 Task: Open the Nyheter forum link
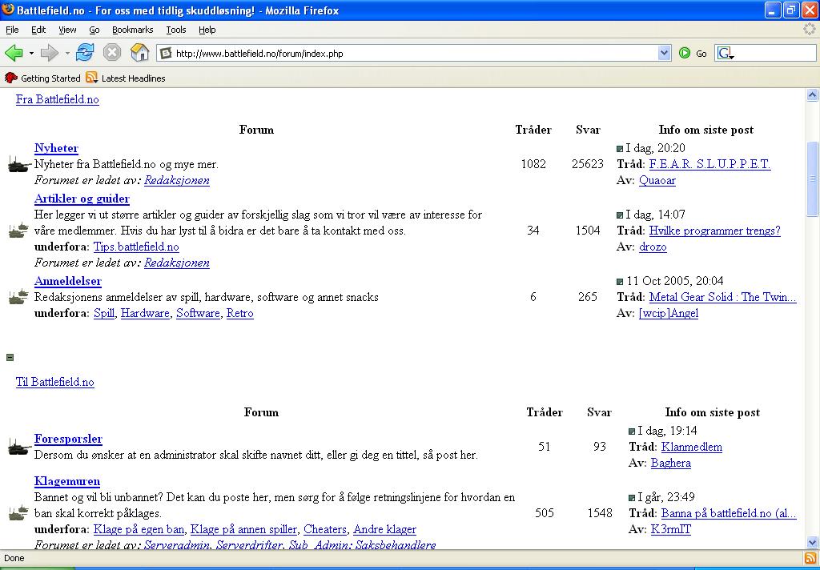tap(56, 149)
